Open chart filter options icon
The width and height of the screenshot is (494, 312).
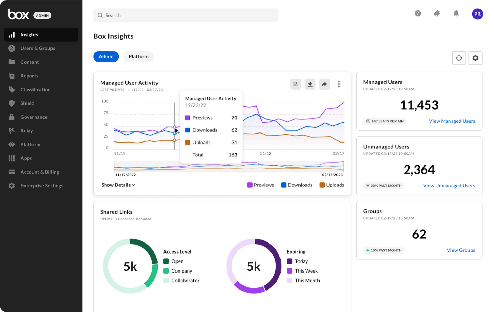coord(296,84)
